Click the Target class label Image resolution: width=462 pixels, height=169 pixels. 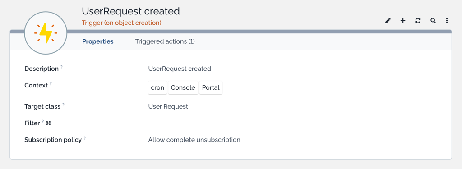click(x=42, y=106)
